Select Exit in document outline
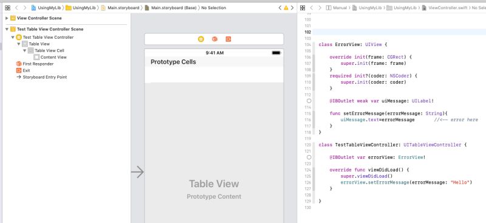The width and height of the screenshot is (486, 223). [x=26, y=70]
